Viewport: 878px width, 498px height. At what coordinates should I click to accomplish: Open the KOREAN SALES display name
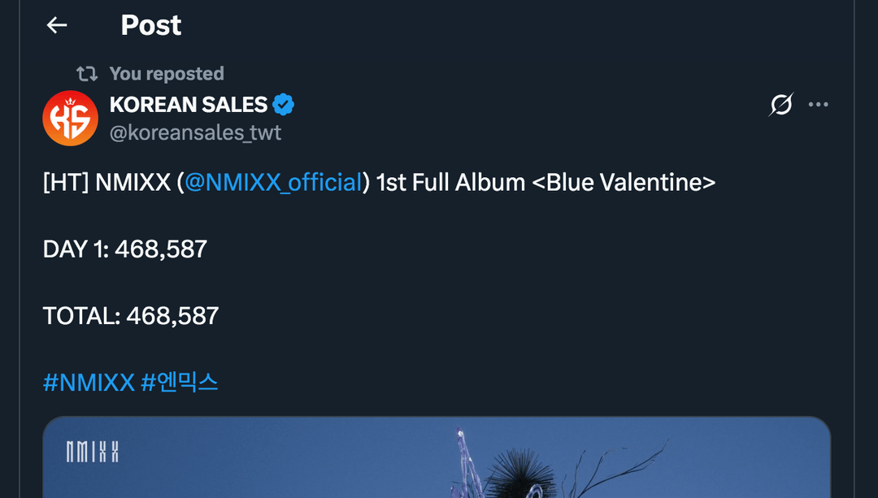[x=189, y=105]
